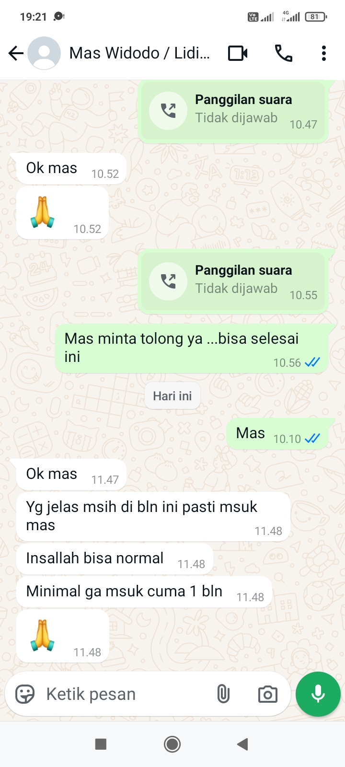Go back using the arrow icon
The width and height of the screenshot is (345, 767).
[16, 53]
